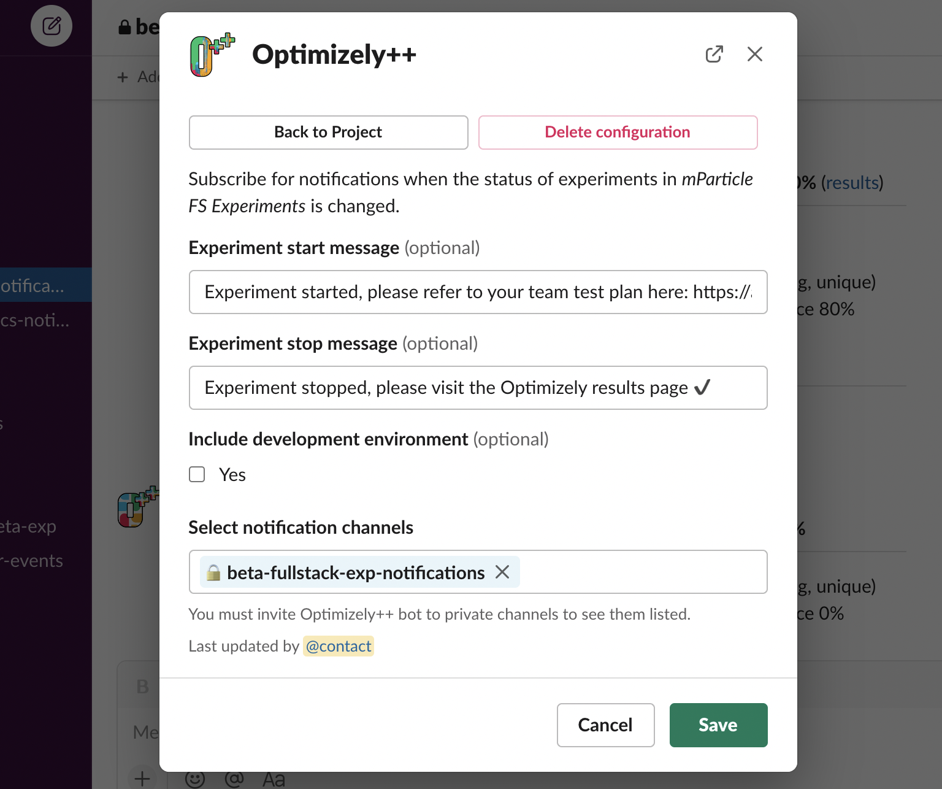Click the Optimizely++ app logo in header
Viewport: 942px width, 789px height.
(212, 55)
